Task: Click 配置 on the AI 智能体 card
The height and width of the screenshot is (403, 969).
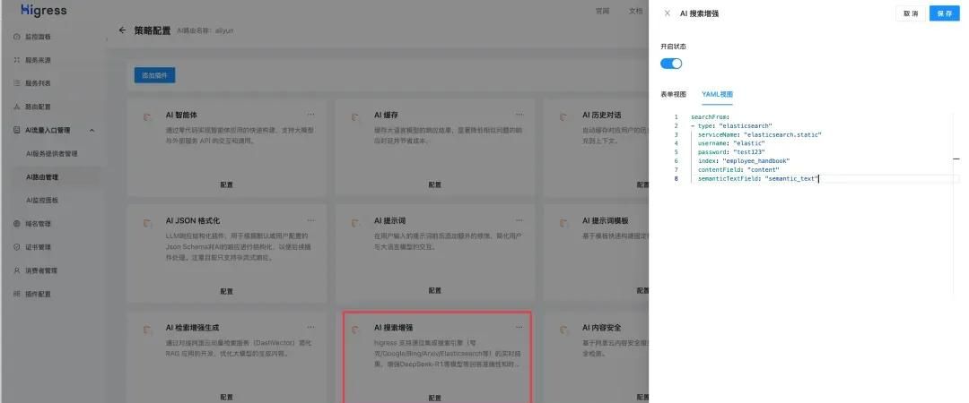Action: pyautogui.click(x=226, y=184)
